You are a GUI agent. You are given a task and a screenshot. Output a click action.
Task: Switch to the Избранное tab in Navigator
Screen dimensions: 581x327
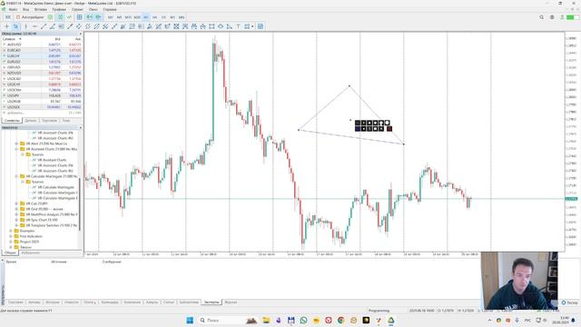click(x=30, y=253)
